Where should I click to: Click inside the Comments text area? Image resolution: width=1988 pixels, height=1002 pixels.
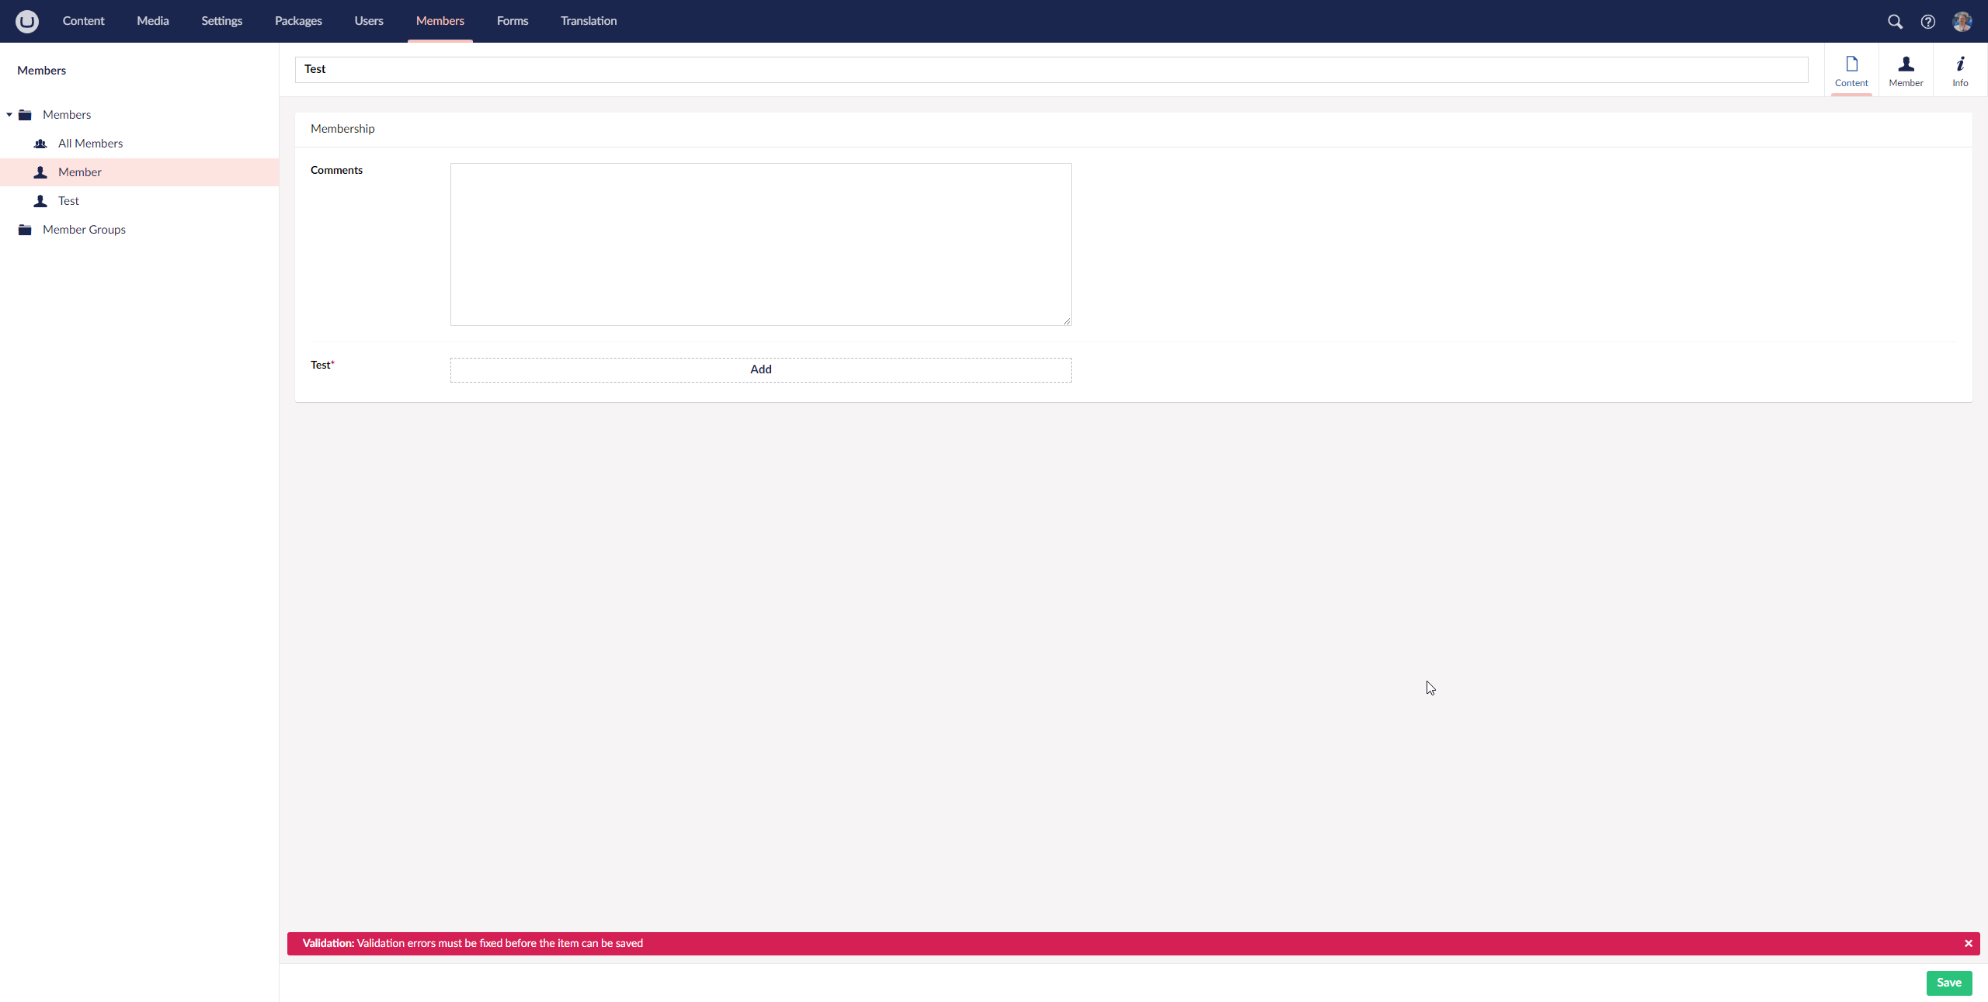[x=760, y=244]
